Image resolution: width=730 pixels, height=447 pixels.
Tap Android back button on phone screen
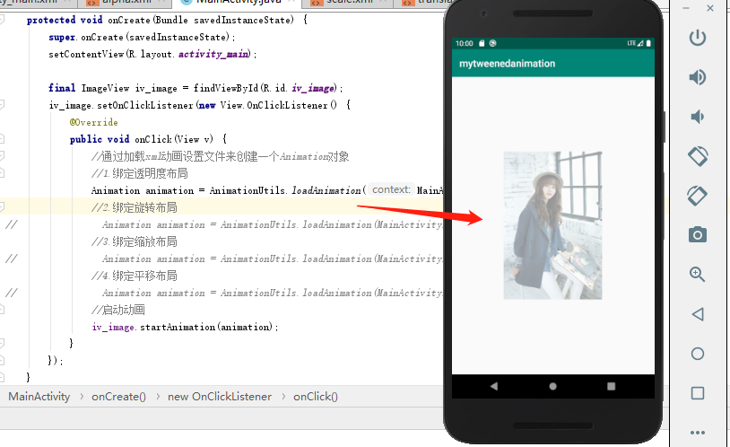(494, 386)
